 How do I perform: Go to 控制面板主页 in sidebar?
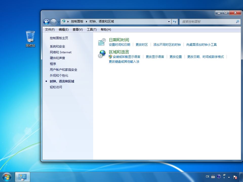click(59, 38)
